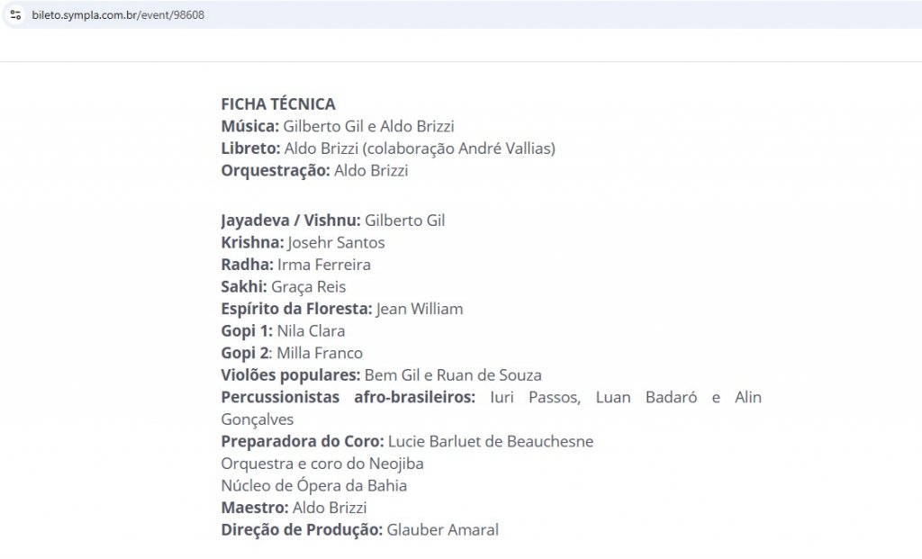Click the FICHA TÉCNICA heading
This screenshot has width=922, height=559.
pyautogui.click(x=278, y=104)
